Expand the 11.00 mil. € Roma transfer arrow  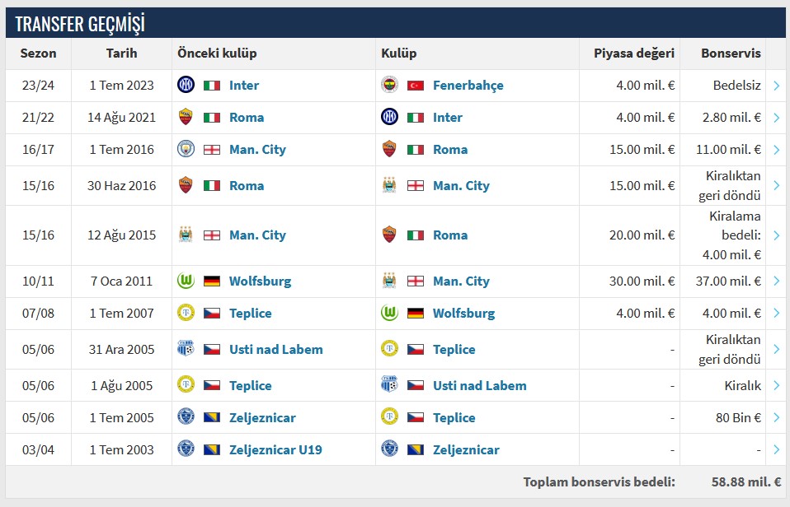click(777, 149)
